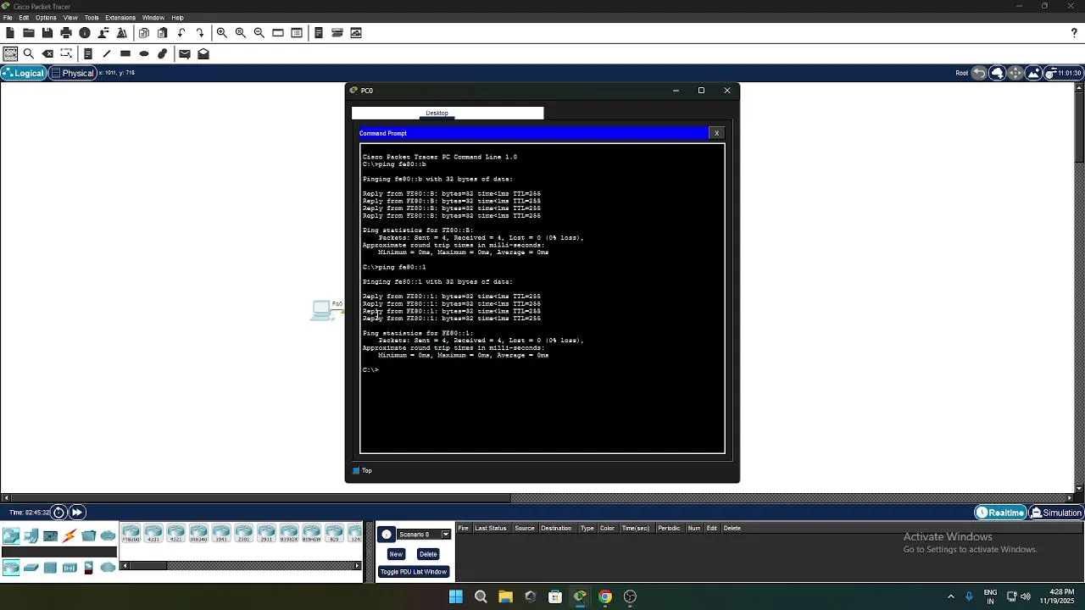Open environment time 11:01:30
Image resolution: width=1085 pixels, height=610 pixels.
(1063, 73)
